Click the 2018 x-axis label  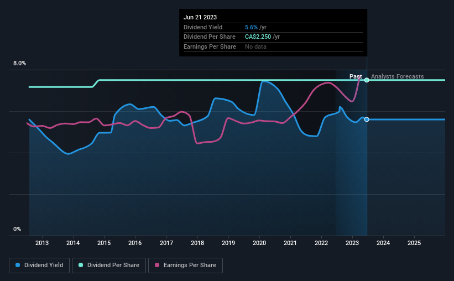tap(197, 243)
